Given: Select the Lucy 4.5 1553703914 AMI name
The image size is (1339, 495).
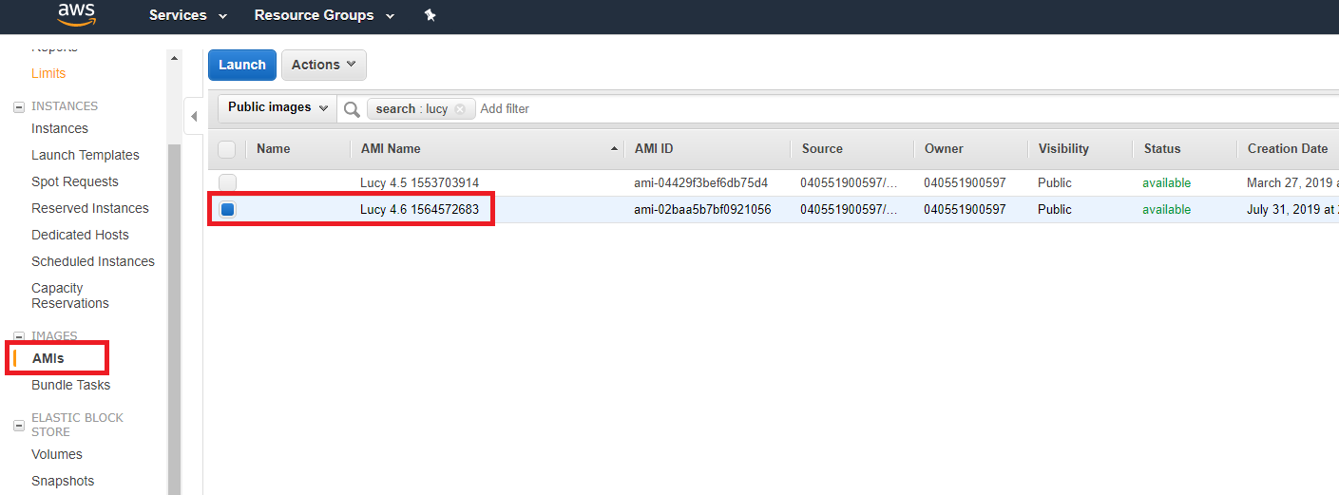Looking at the screenshot, I should coord(419,183).
